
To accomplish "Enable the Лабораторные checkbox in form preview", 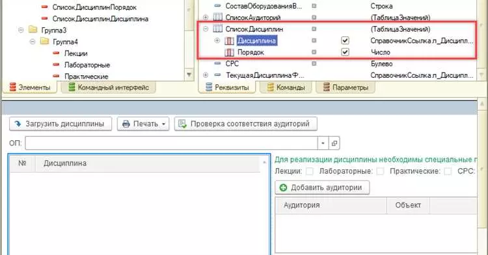I will point(381,171).
